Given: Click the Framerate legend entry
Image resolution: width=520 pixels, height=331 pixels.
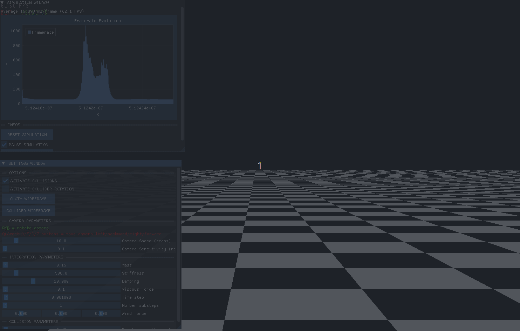Looking at the screenshot, I should 41,32.
